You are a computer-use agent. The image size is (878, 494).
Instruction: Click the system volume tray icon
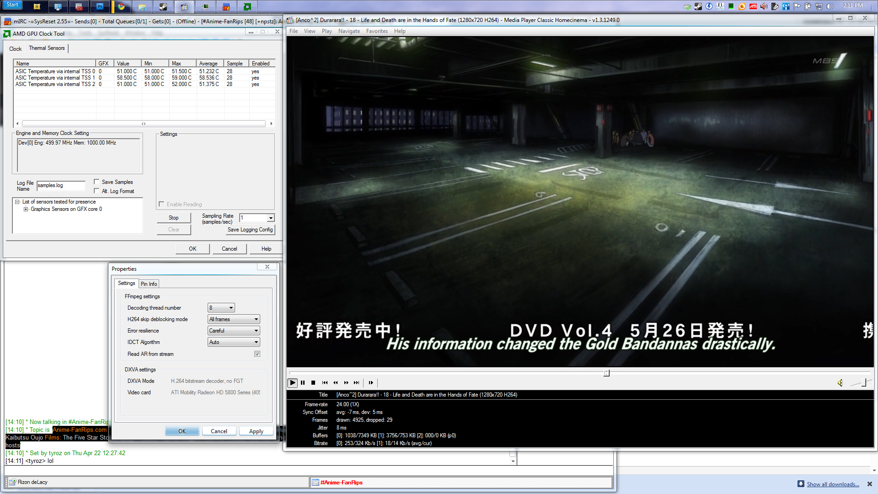[830, 6]
